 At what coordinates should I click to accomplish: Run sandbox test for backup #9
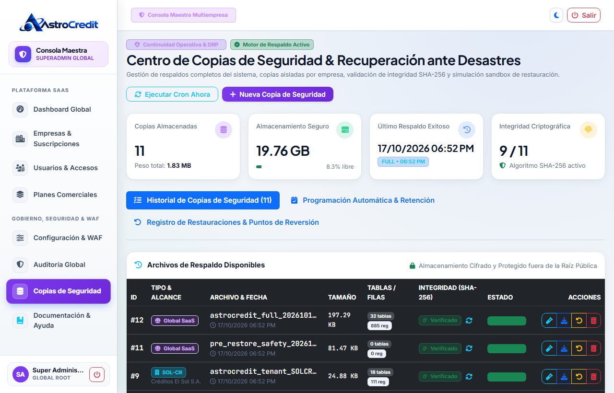coord(549,376)
